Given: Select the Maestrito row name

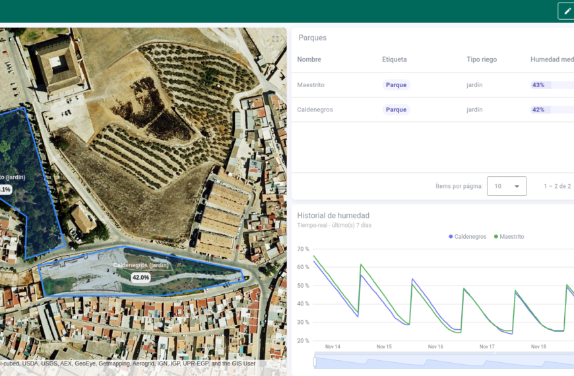Looking at the screenshot, I should [x=311, y=85].
